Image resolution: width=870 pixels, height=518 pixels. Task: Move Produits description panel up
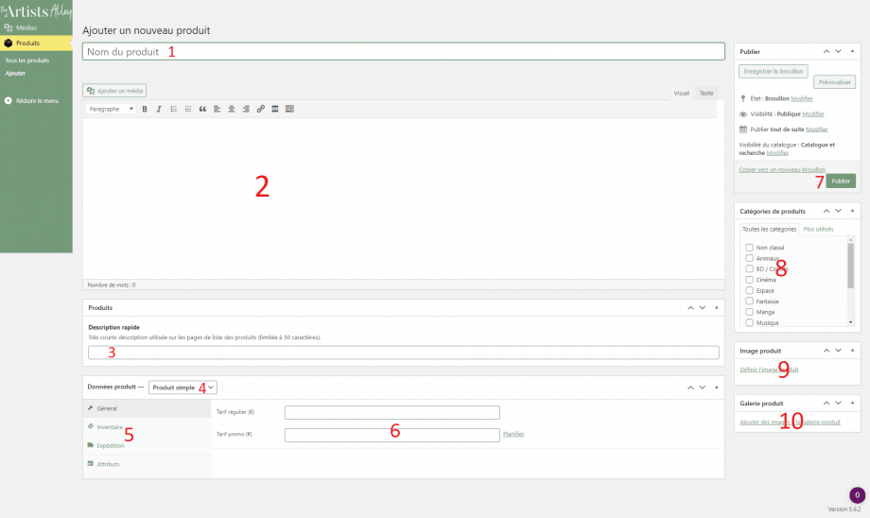[690, 308]
